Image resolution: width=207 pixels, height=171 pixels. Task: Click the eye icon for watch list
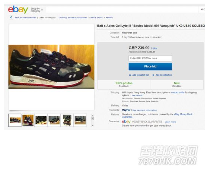130,75
